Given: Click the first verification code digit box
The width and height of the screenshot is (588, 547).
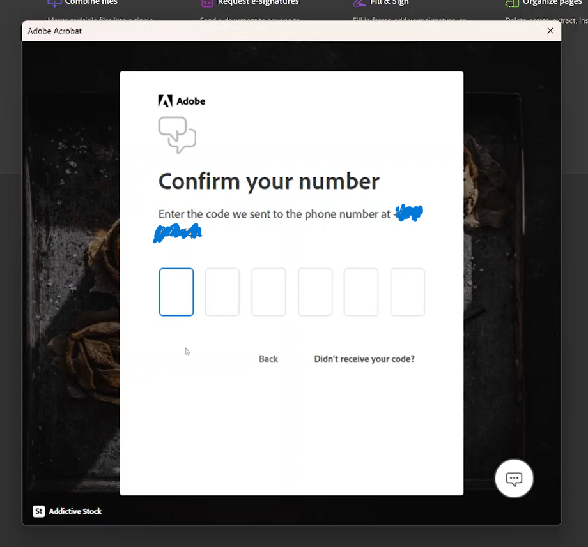Looking at the screenshot, I should pos(176,292).
